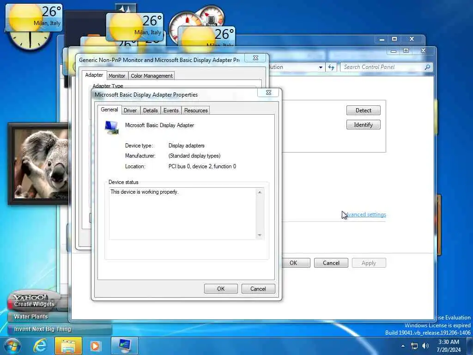
Task: Open the Color Management tab
Action: pyautogui.click(x=152, y=76)
